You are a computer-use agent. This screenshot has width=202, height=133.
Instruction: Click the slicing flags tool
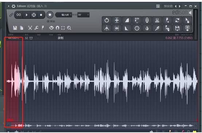[x=167, y=28]
